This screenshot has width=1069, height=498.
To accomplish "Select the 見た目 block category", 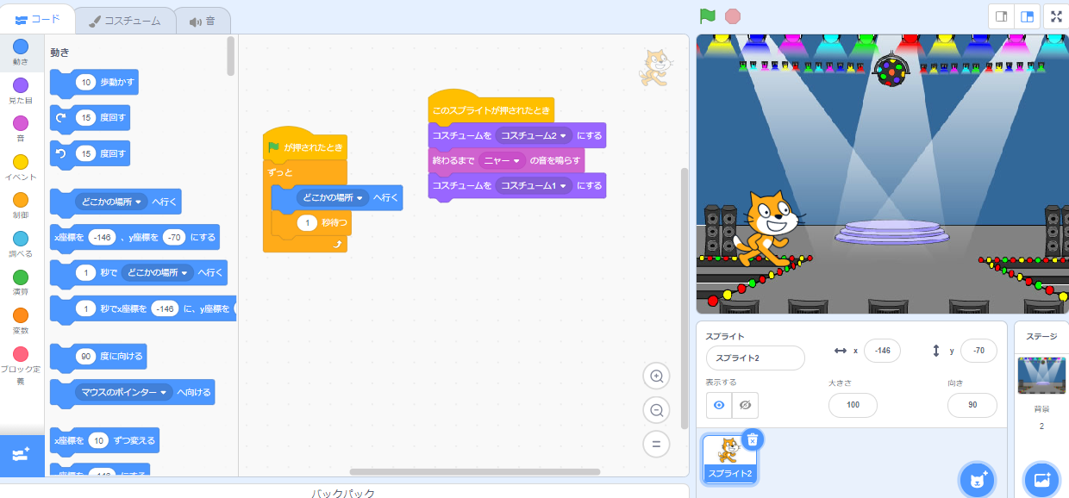I will [x=21, y=90].
